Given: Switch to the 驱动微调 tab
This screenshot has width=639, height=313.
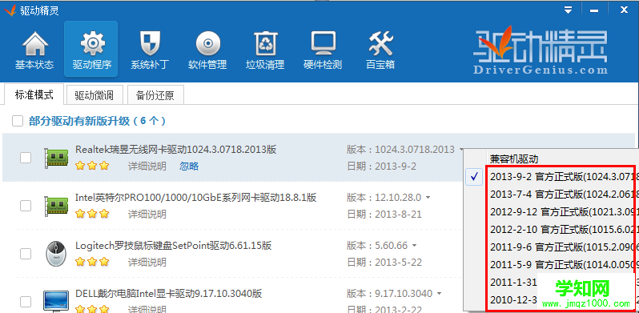Looking at the screenshot, I should (94, 96).
